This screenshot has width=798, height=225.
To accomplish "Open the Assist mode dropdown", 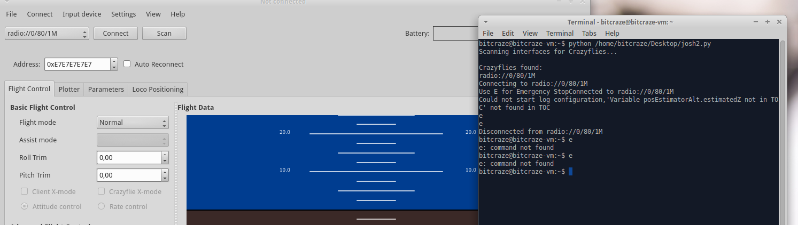I will pyautogui.click(x=133, y=140).
